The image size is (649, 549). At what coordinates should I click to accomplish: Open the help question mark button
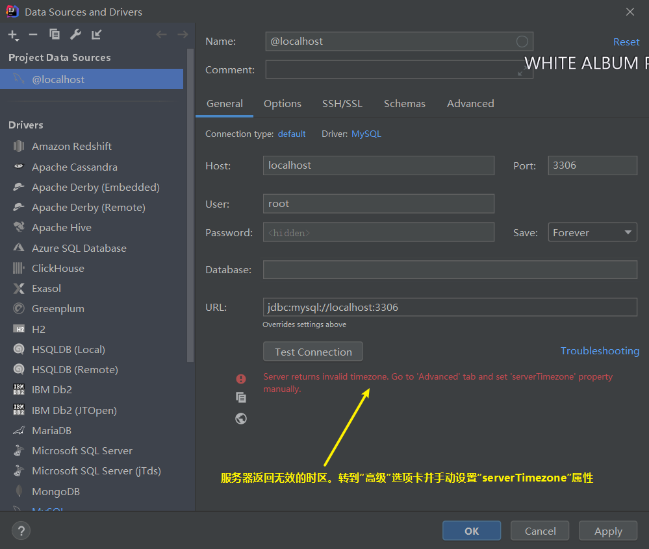pos(21,531)
